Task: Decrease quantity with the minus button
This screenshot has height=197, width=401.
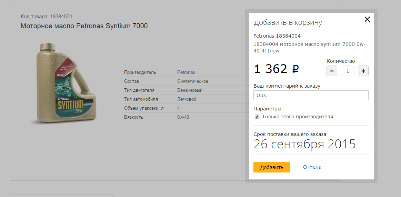Action: click(332, 71)
